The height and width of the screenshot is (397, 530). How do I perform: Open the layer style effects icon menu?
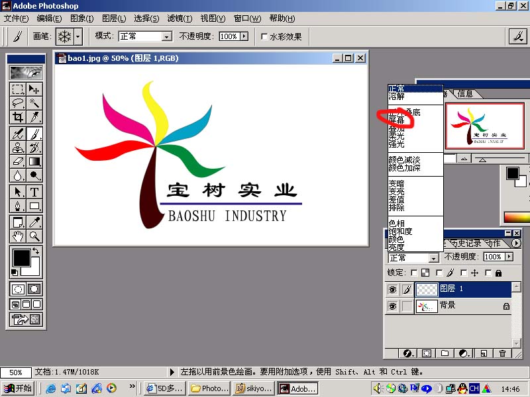(408, 353)
